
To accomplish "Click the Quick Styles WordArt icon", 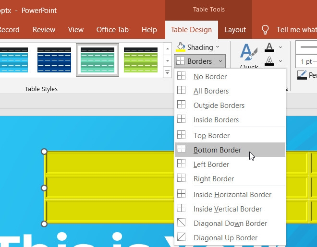I will [x=248, y=54].
